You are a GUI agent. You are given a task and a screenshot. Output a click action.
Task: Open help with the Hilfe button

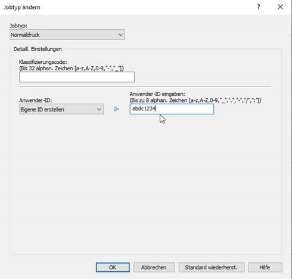265,267
